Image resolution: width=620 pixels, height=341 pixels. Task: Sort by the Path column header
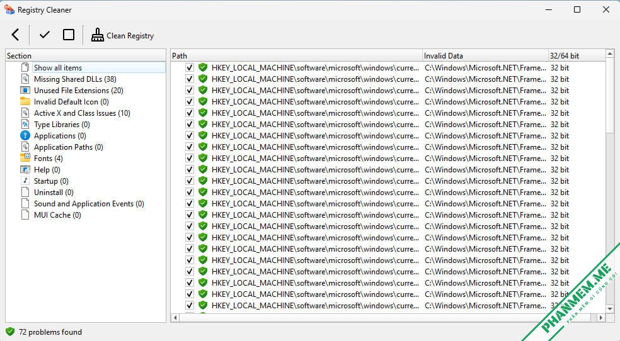[x=296, y=55]
